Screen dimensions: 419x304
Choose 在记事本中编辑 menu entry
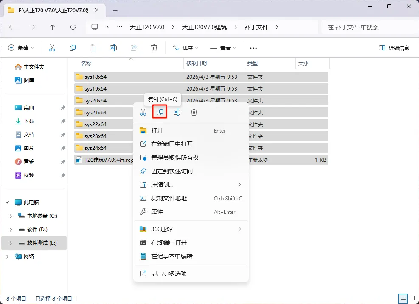pos(191,256)
